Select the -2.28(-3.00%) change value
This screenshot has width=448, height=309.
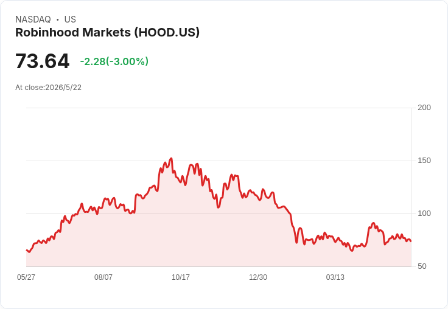(x=114, y=61)
